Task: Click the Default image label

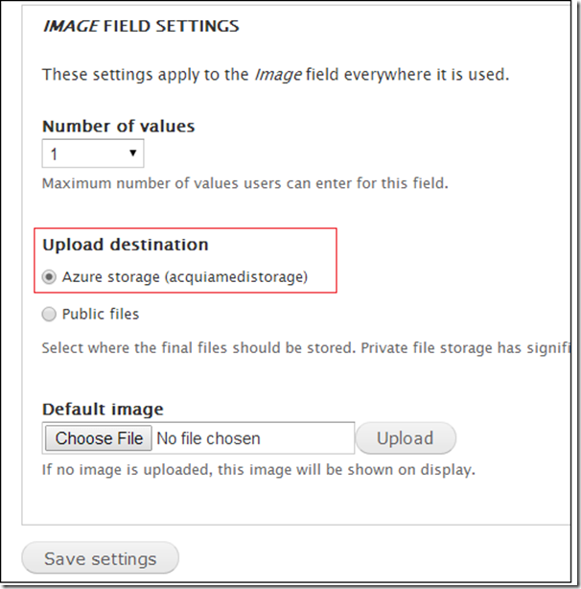Action: coord(103,410)
